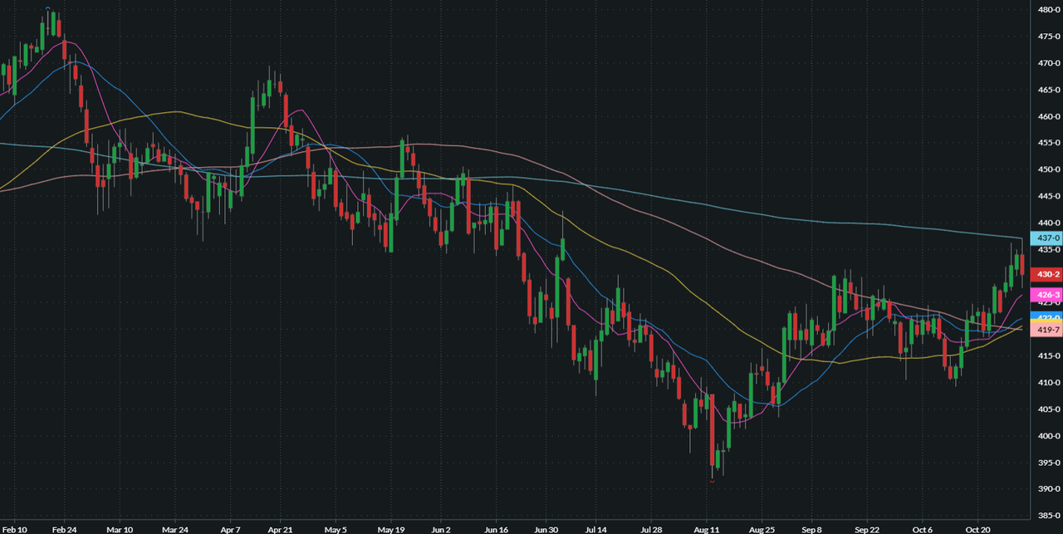Click Aug 11 on the date axis
1063x534 pixels.
pos(708,528)
